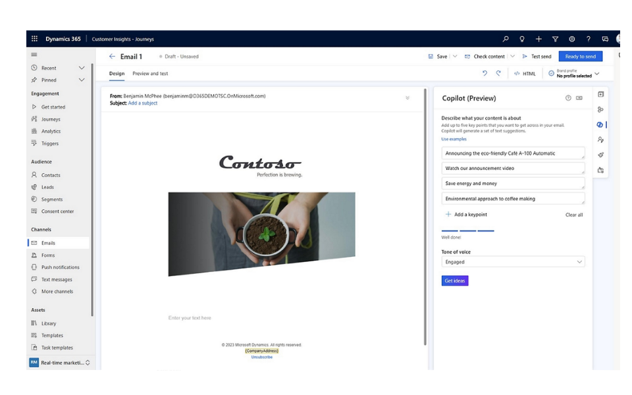Click Add a keypoint

(x=466, y=215)
